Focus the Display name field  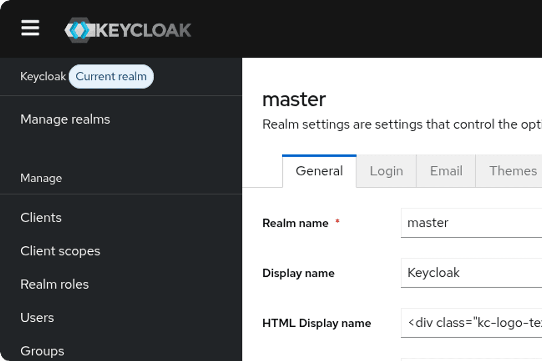[x=472, y=273]
